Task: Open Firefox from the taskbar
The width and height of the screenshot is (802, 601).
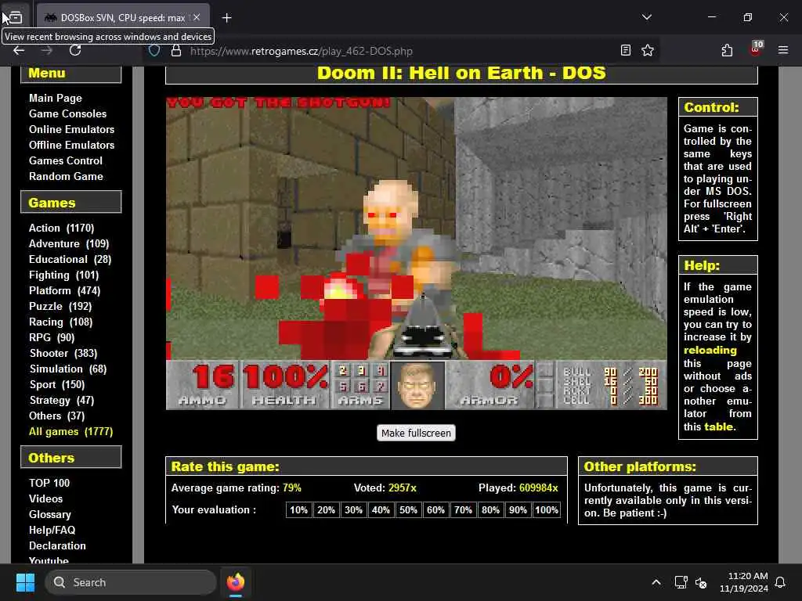Action: 236,582
